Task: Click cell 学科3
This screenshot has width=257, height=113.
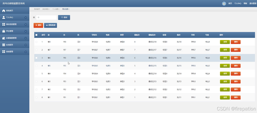Action: pyautogui.click(x=193, y=82)
